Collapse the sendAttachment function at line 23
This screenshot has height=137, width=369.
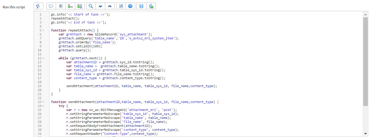43,102
